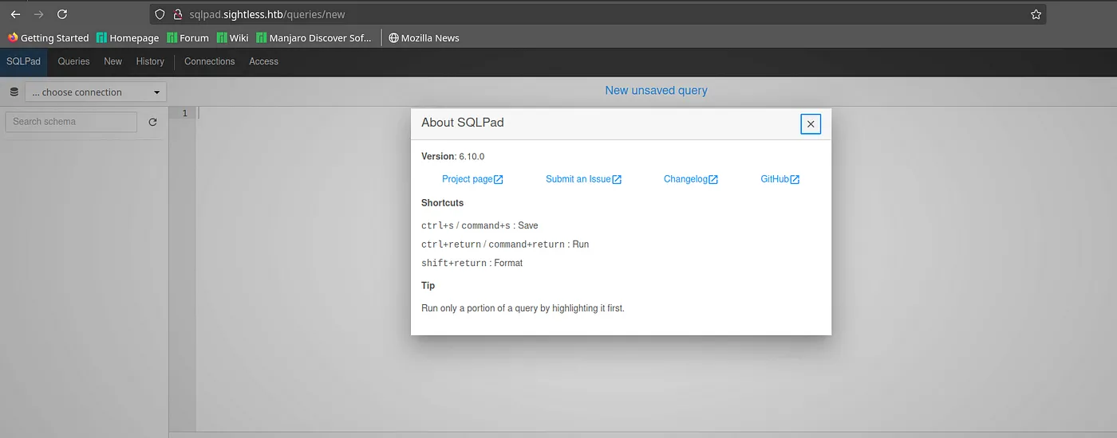Select New in the top navigation
1117x438 pixels.
click(x=113, y=61)
